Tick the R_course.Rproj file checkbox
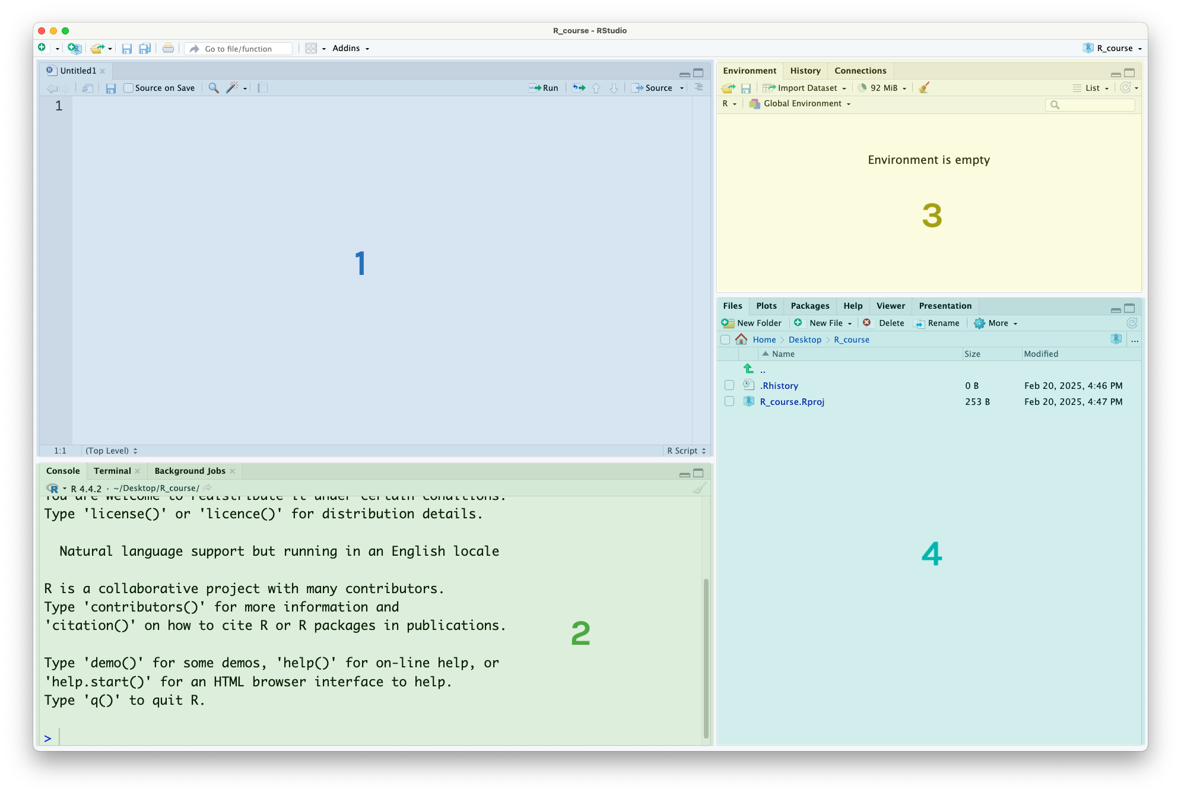 click(729, 401)
